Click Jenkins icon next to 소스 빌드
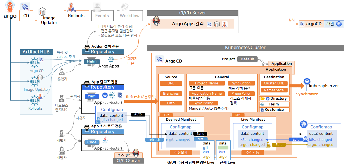The height and width of the screenshot is (168, 344). 136,153
